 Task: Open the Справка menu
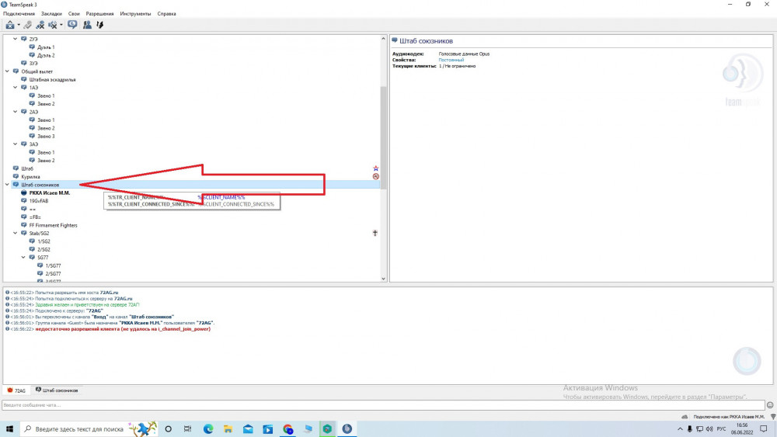166,14
